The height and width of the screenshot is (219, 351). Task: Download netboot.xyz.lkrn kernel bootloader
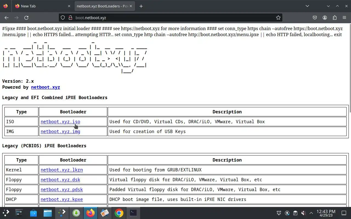[x=62, y=170]
